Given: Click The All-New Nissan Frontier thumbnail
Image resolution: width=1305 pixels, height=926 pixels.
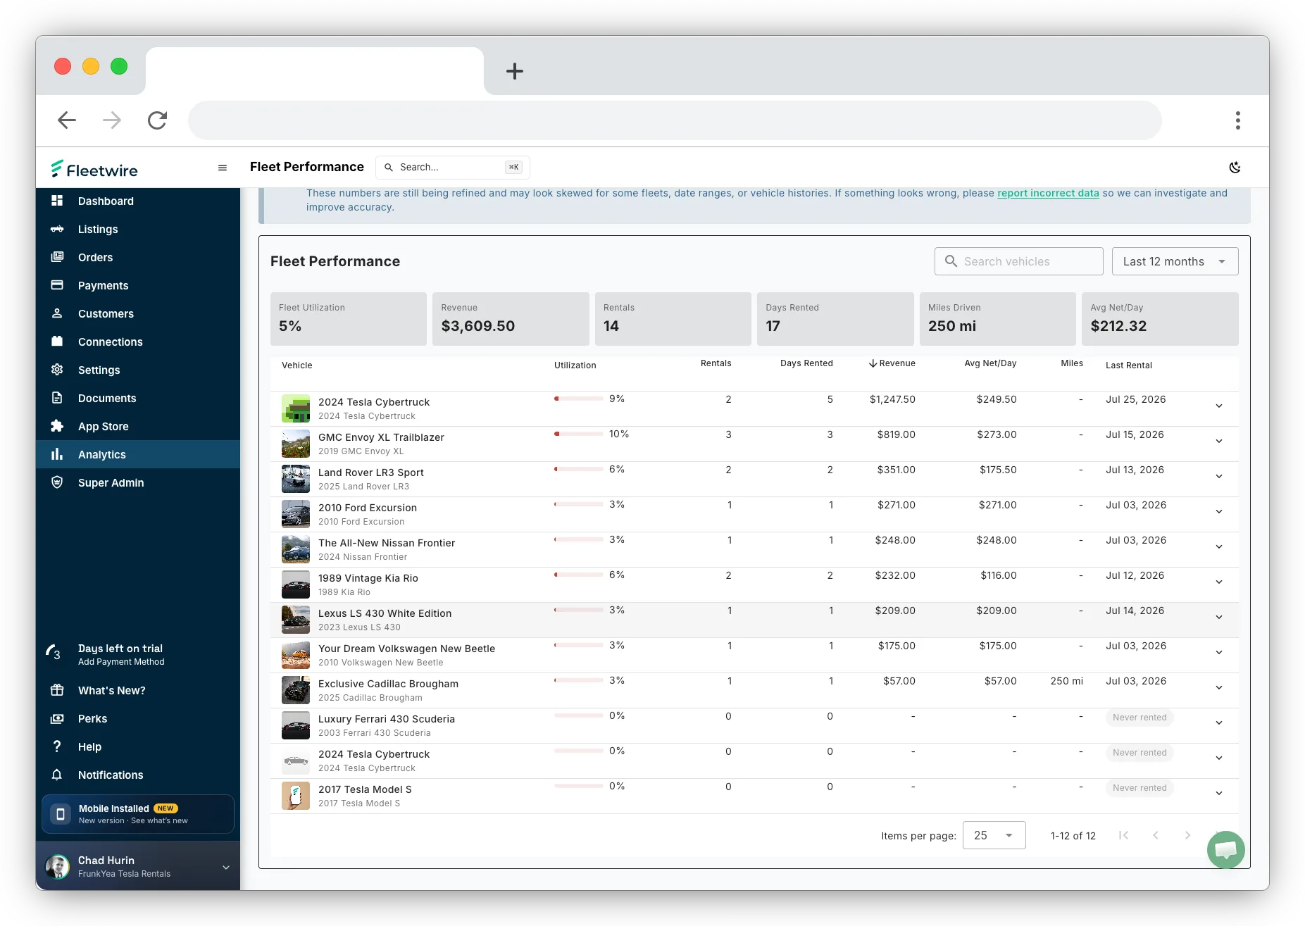Looking at the screenshot, I should coord(296,549).
